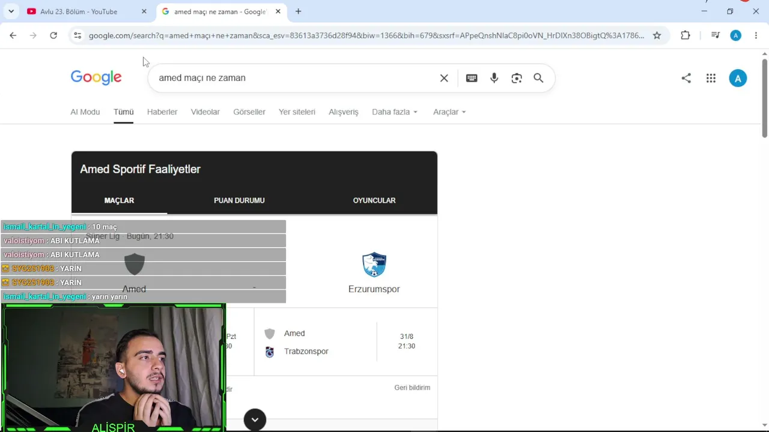Image resolution: width=769 pixels, height=432 pixels.
Task: Open the Google account avatar
Action: coord(738,78)
